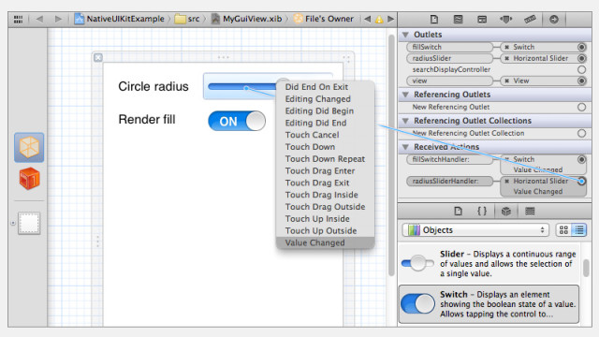Go back with the left arrow in jump bar
Image resolution: width=599 pixels, height=337 pixels.
(x=39, y=19)
